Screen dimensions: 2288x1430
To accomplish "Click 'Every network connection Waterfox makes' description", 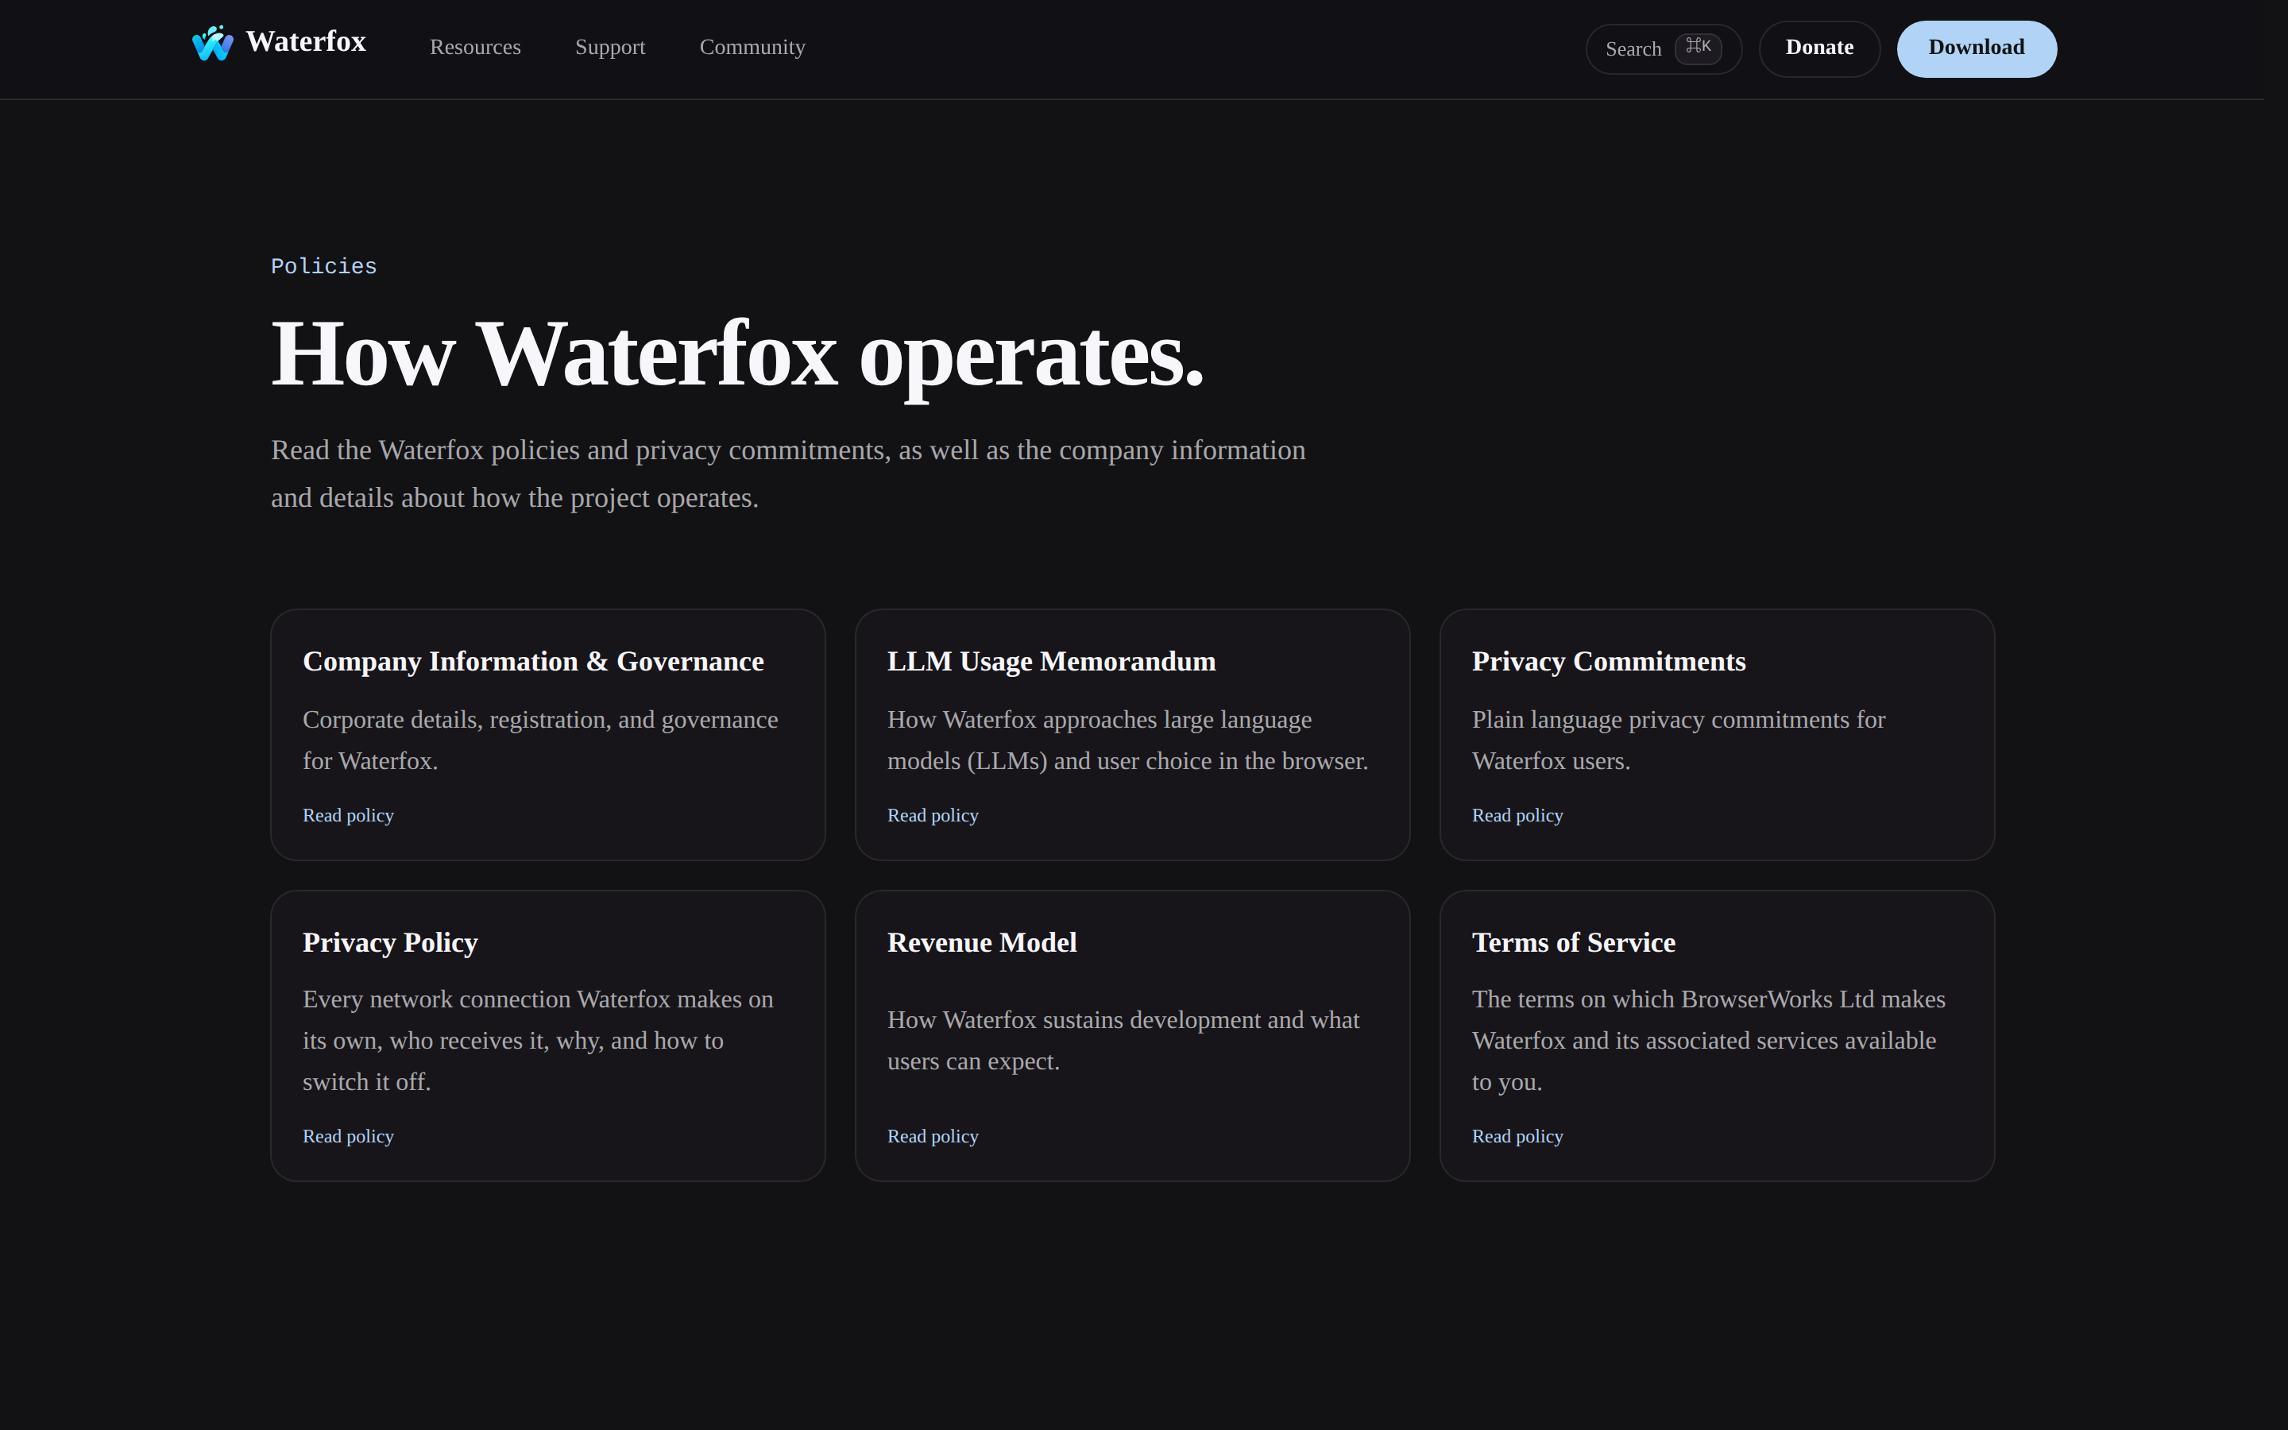I will 538,1041.
